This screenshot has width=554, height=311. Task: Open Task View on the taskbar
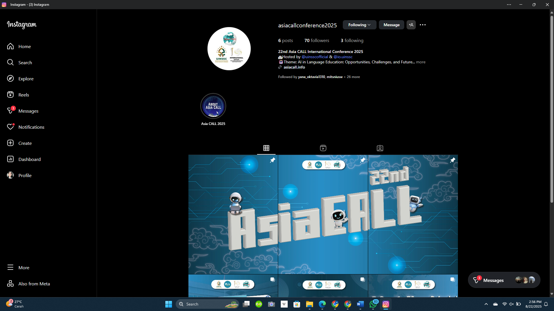[246, 304]
